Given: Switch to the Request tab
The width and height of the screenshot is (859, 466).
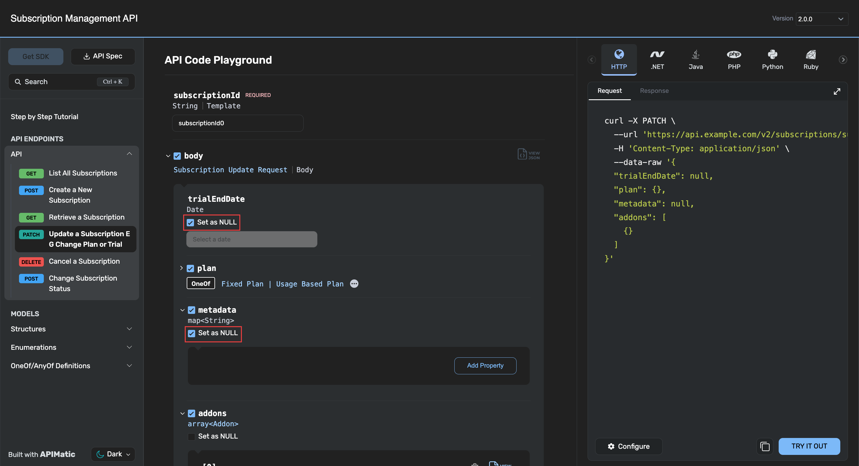Looking at the screenshot, I should tap(609, 91).
